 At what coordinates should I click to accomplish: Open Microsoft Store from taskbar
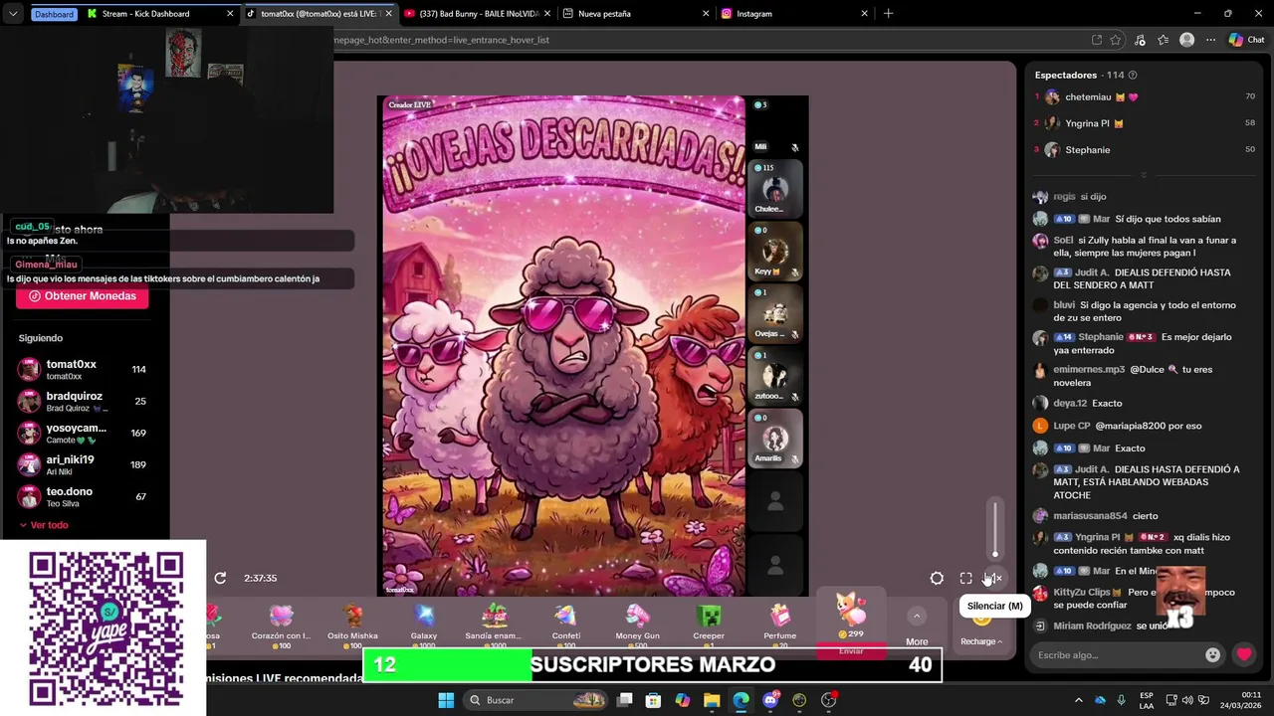(653, 700)
